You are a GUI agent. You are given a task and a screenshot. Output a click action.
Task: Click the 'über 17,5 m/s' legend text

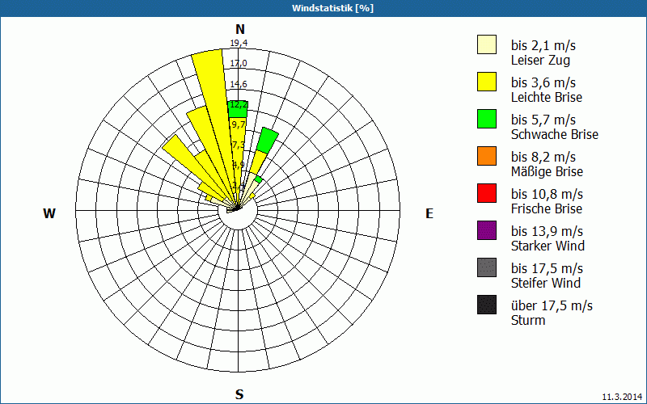click(552, 306)
